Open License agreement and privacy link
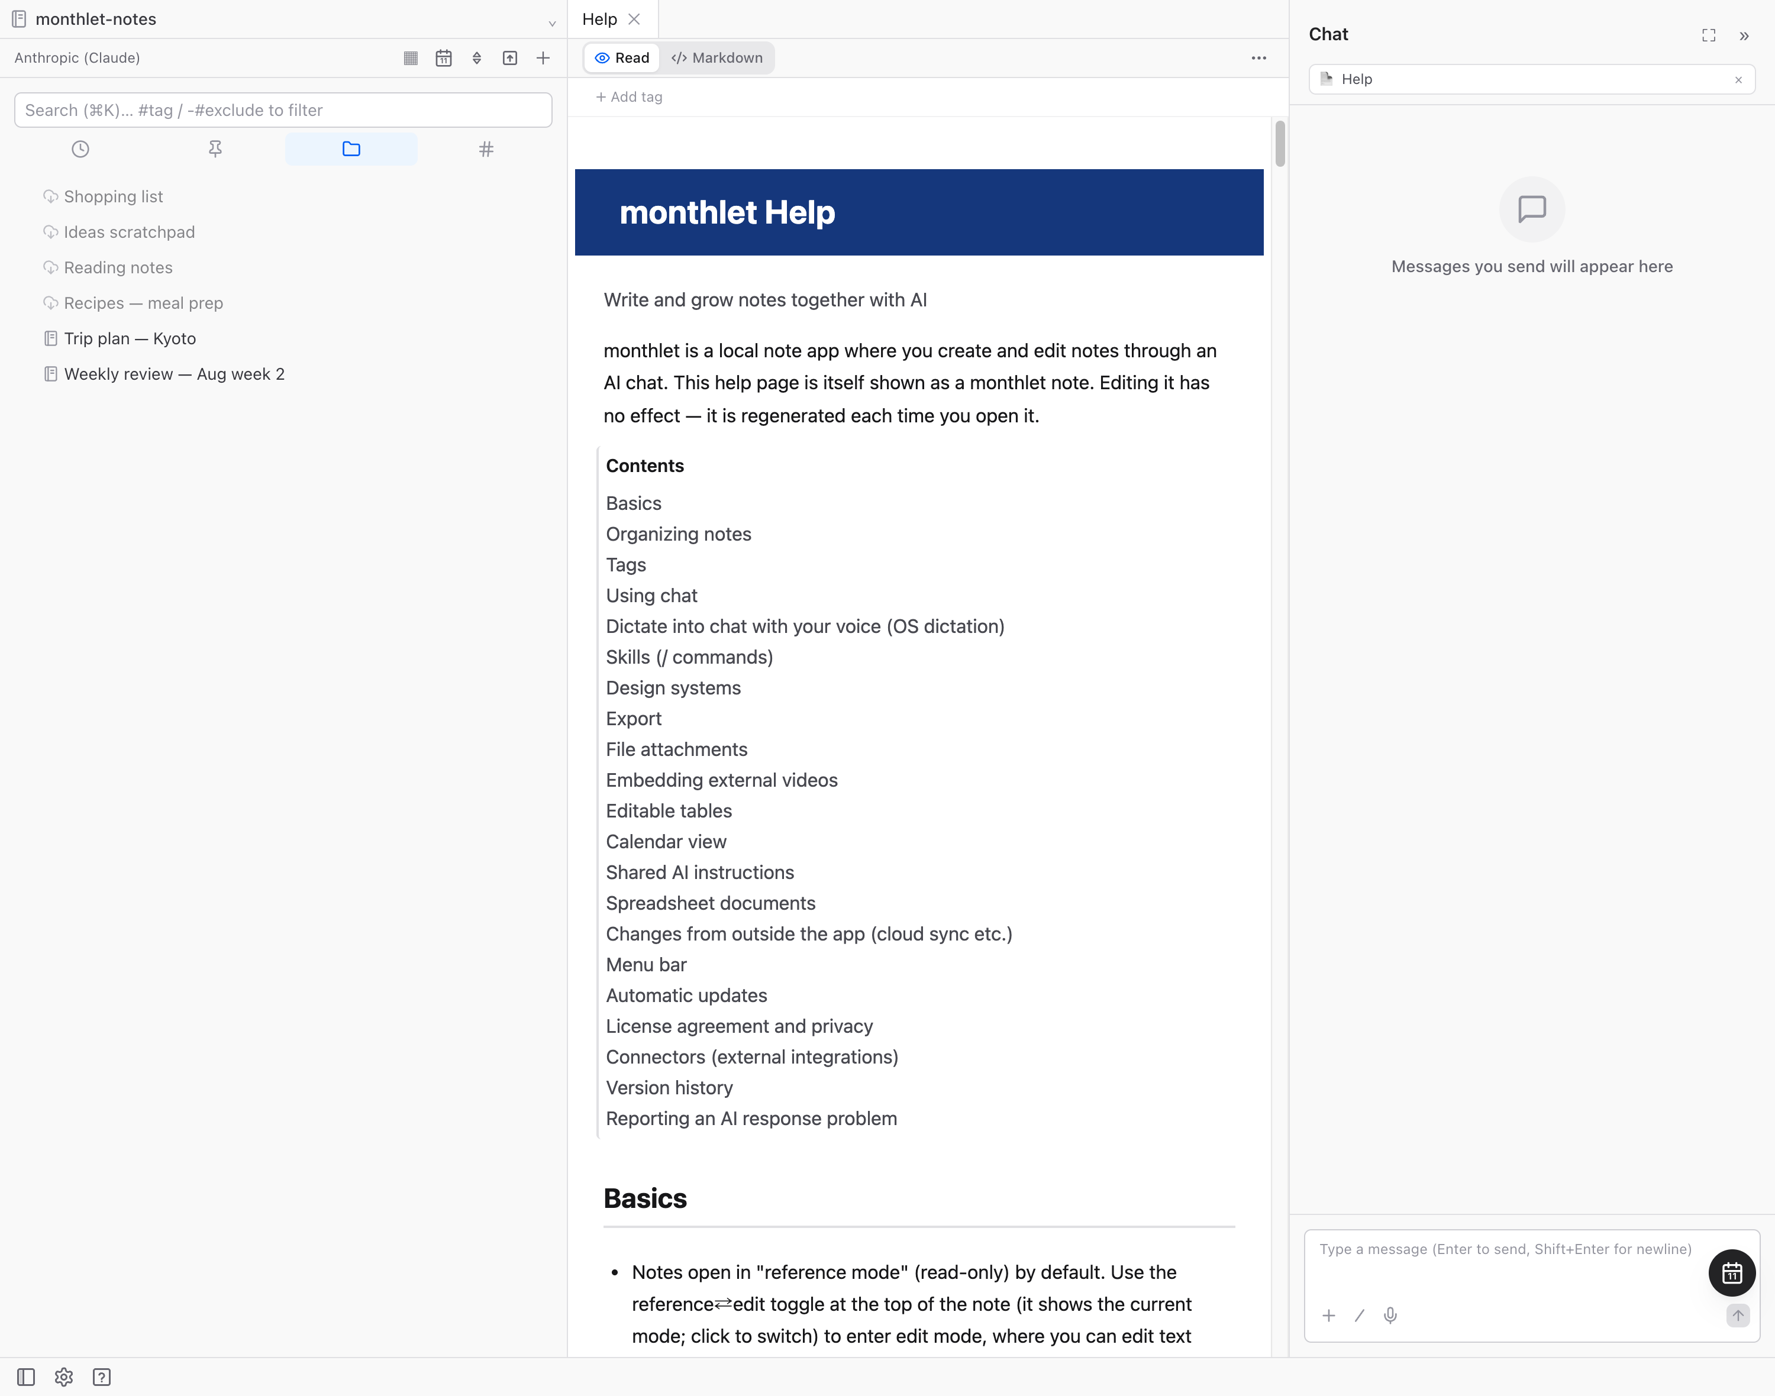This screenshot has height=1396, width=1775. 740,1026
